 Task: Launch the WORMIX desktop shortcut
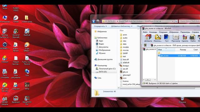[x=5, y=46]
